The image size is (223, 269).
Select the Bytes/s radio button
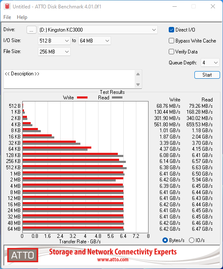165,240
